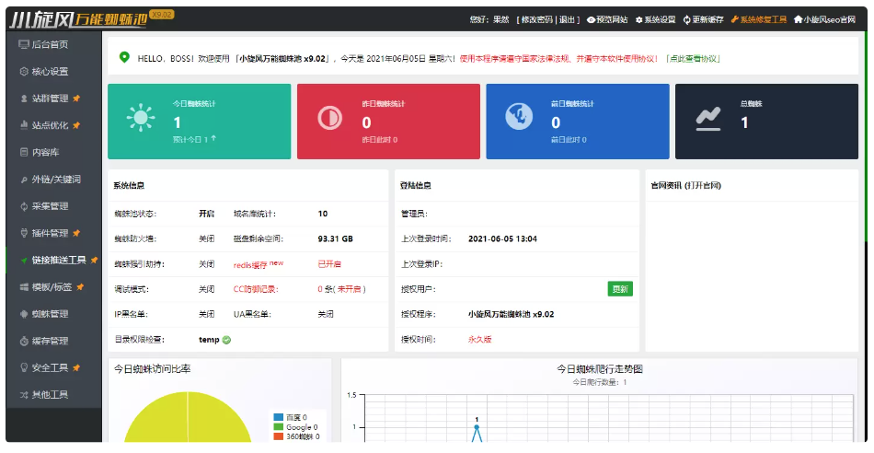Image resolution: width=874 pixels, height=453 pixels.
Task: Click the green location pin in the welcome banner
Action: 124,57
